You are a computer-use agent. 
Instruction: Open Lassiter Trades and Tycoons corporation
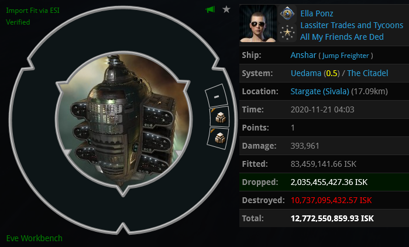click(x=352, y=25)
